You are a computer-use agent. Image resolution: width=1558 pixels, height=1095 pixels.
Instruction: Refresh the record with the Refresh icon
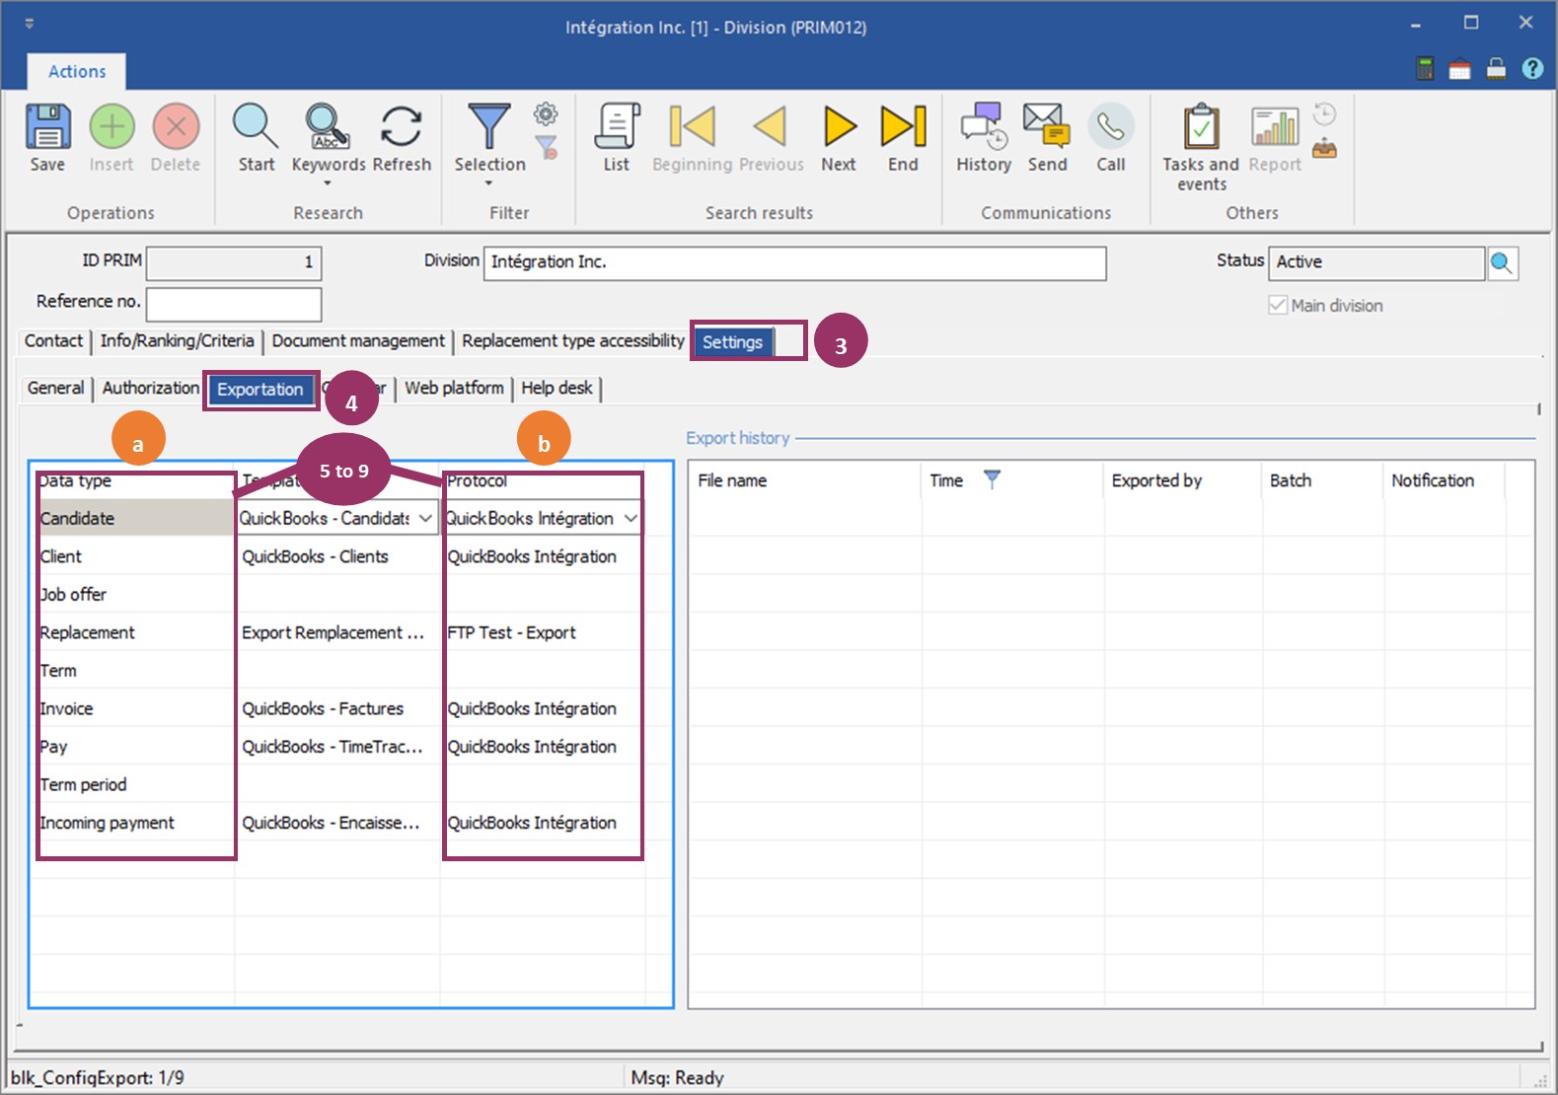[x=402, y=126]
